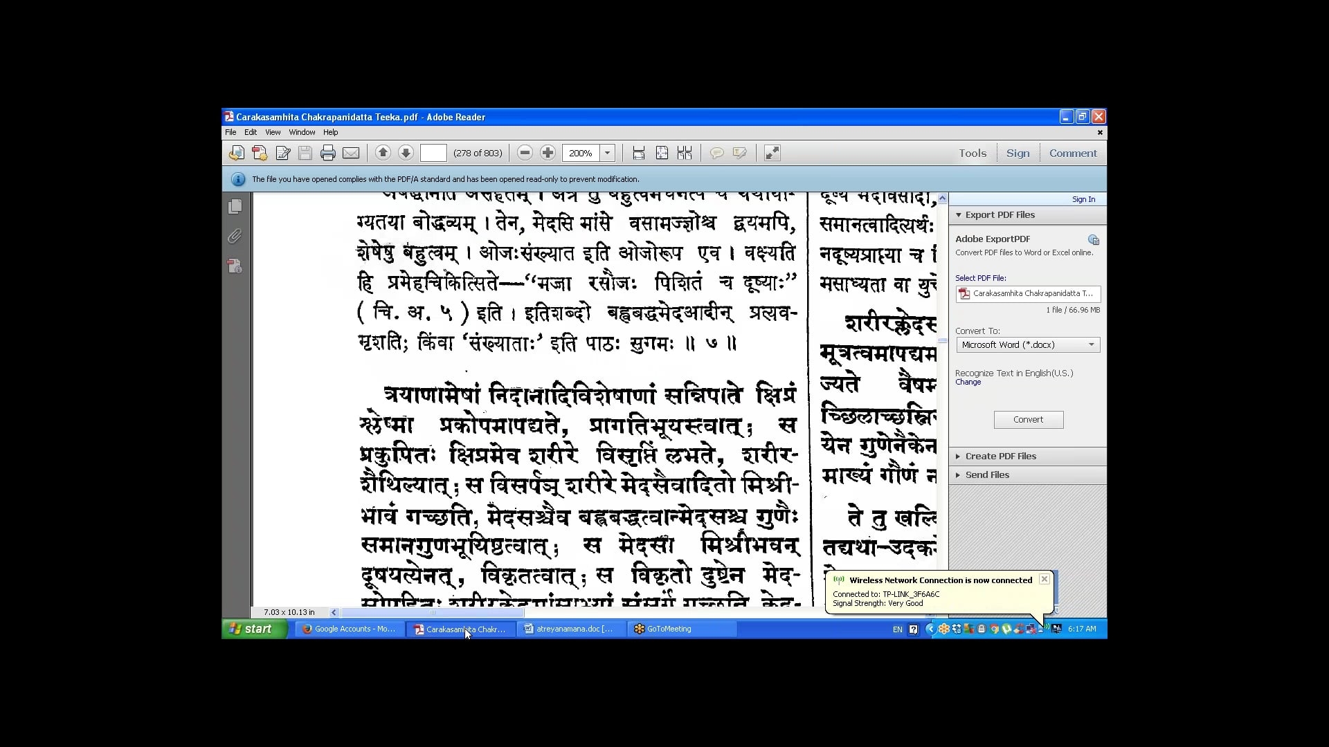Click the Email envelope icon

351,153
